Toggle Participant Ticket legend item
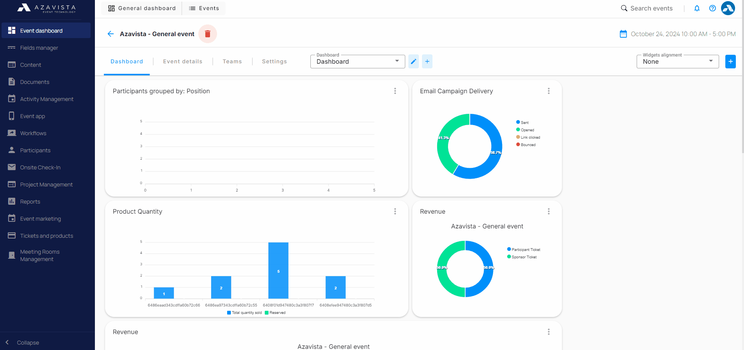This screenshot has height=350, width=744. 524,249
